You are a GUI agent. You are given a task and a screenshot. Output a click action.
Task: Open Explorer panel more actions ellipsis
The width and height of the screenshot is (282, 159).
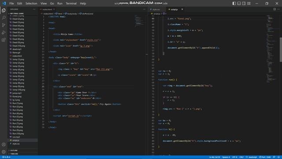point(34,9)
